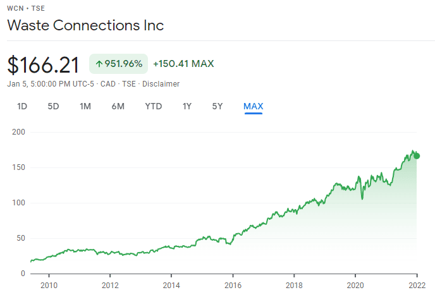Open the Disclaimer link
Viewport: 435px width, 302px height.
click(x=161, y=84)
